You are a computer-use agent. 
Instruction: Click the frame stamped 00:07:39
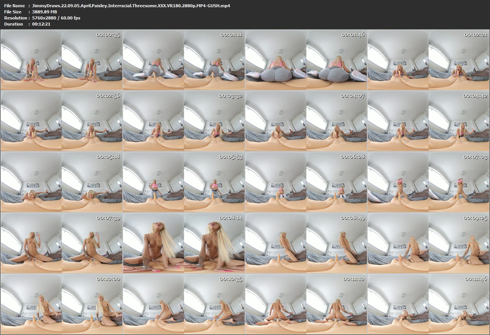coord(61,243)
